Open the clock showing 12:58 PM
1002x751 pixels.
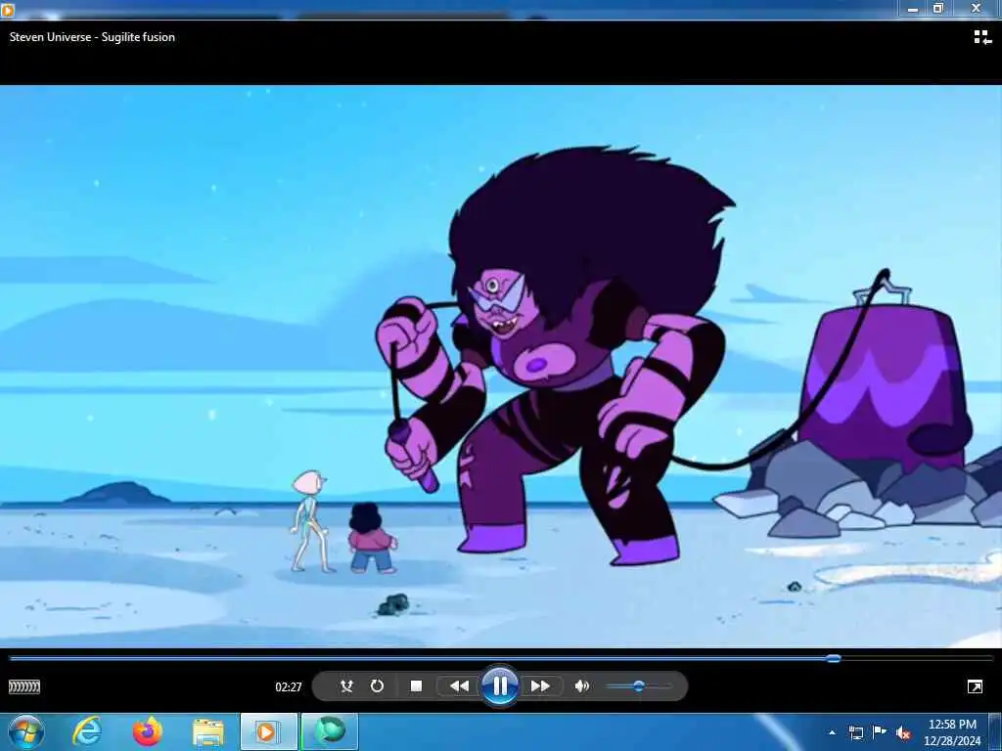pos(952,732)
